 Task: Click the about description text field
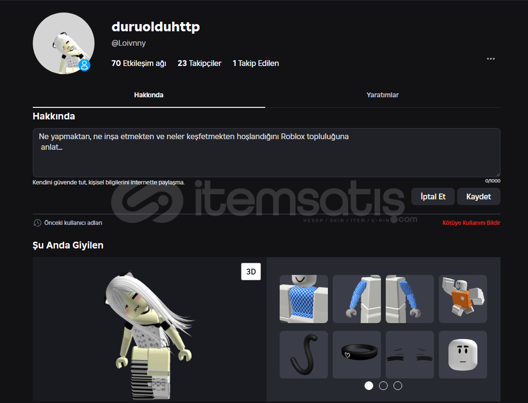[x=266, y=152]
